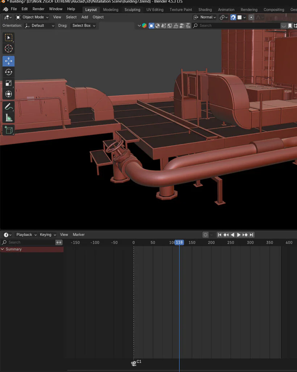Image resolution: width=297 pixels, height=372 pixels.
Task: Open the 3D viewport editor type selector
Action: point(8,17)
